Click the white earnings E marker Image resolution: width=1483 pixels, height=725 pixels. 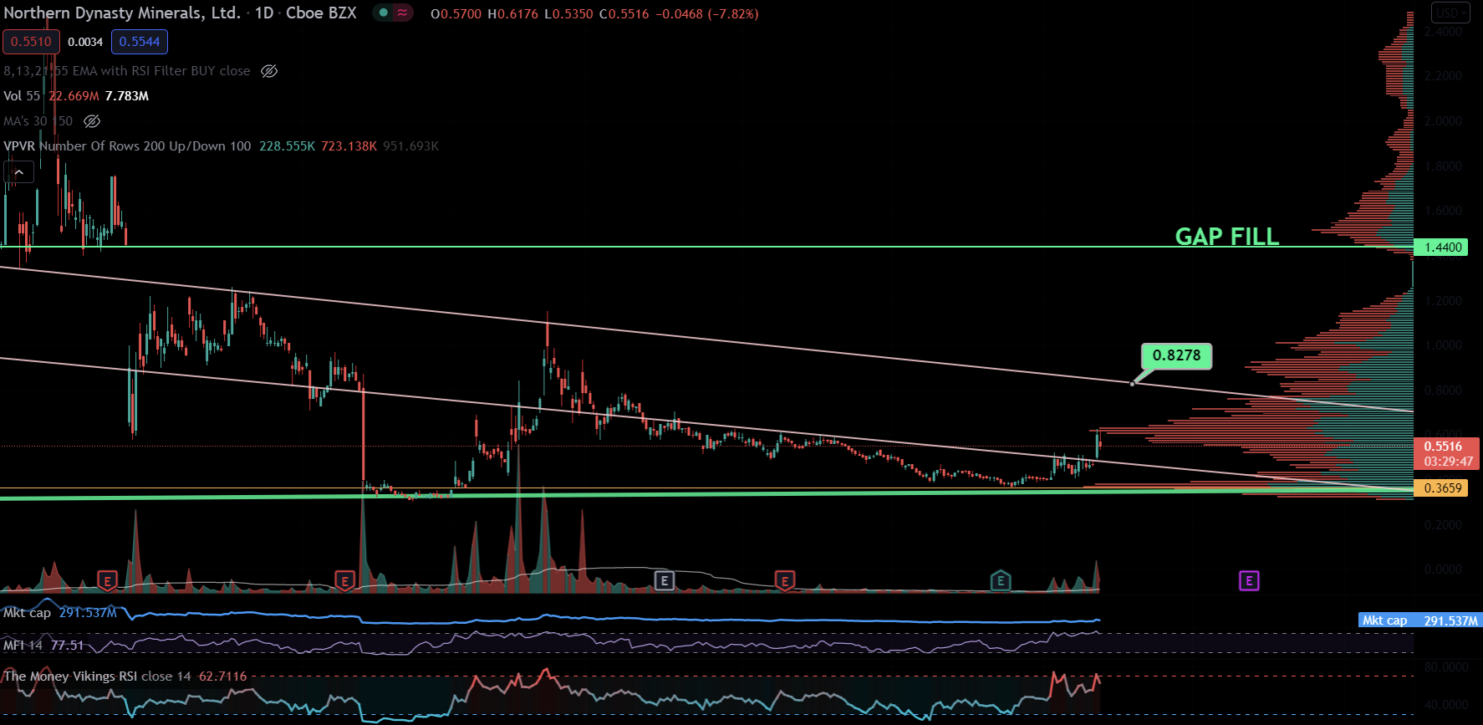coord(664,581)
